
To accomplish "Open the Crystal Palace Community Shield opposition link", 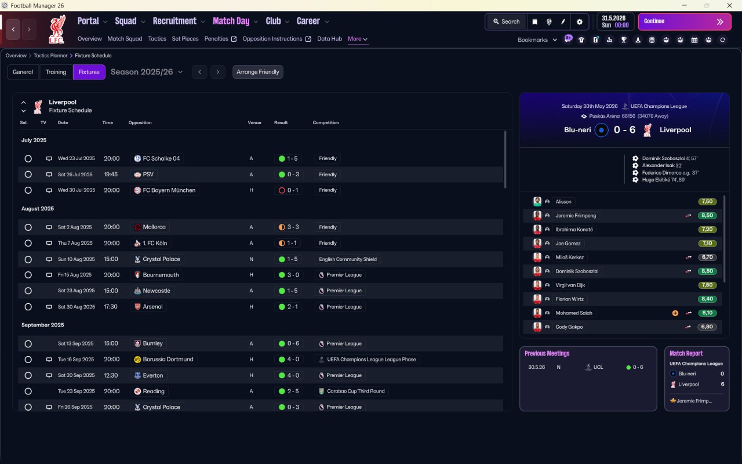I will [x=157, y=259].
